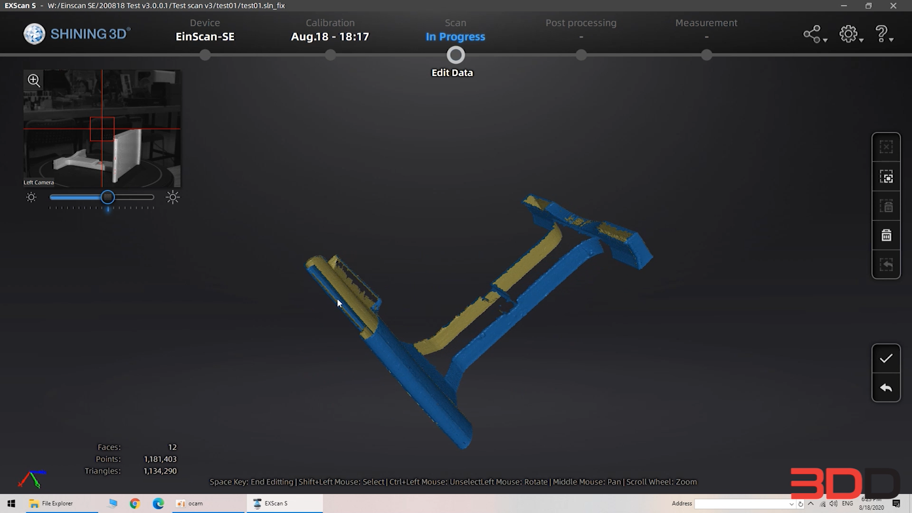Go to the Calibration step

tap(330, 30)
